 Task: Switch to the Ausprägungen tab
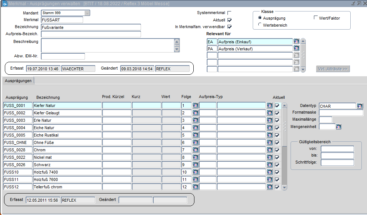(18, 80)
